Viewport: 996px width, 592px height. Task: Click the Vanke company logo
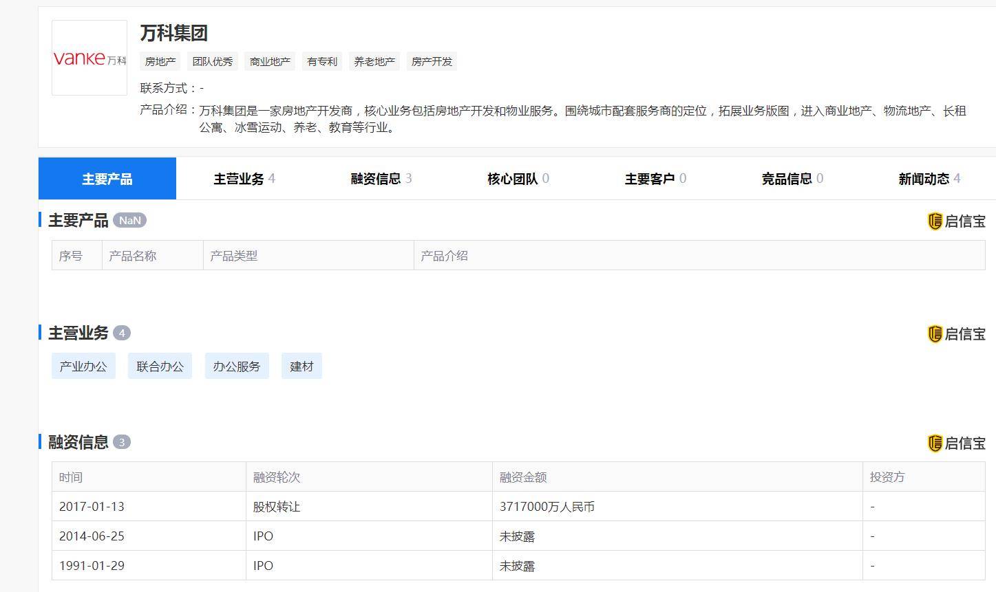pos(89,58)
